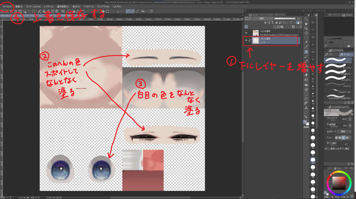Select the Eyedropper tool in the tool palette

[306, 47]
